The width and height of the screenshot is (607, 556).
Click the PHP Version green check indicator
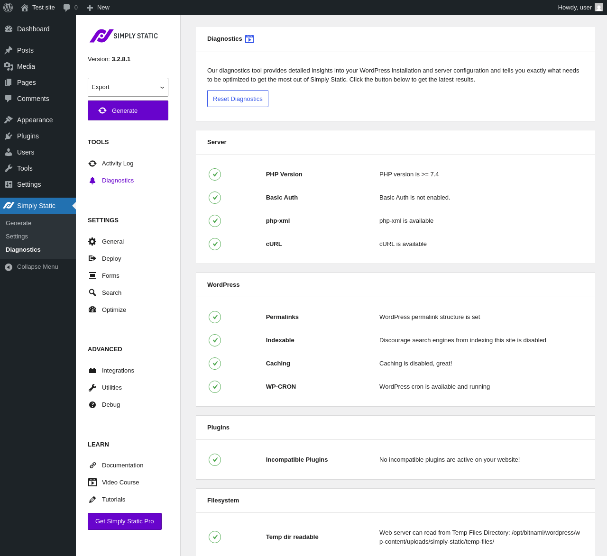(215, 174)
